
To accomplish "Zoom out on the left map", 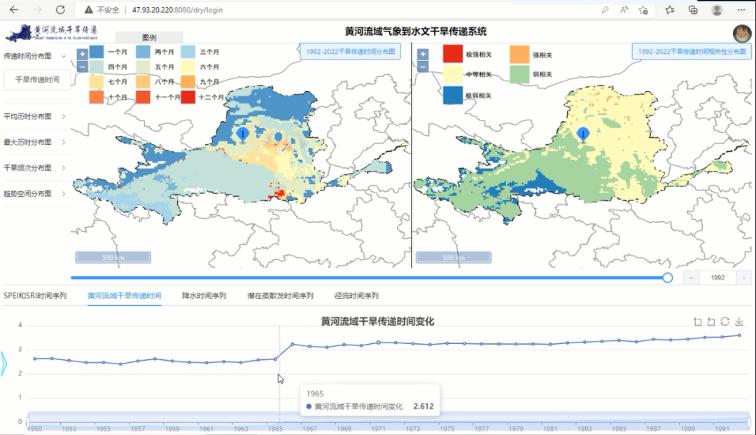I will pos(83,67).
